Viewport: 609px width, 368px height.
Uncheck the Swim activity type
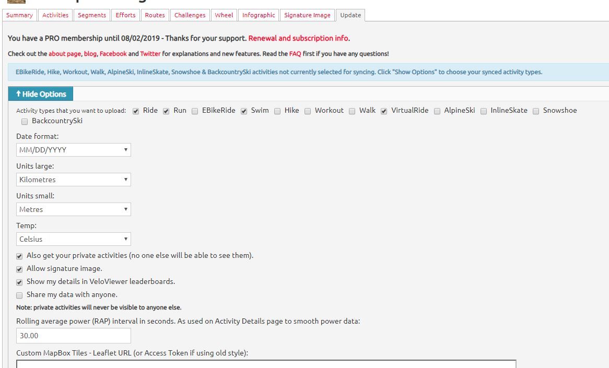click(x=244, y=111)
